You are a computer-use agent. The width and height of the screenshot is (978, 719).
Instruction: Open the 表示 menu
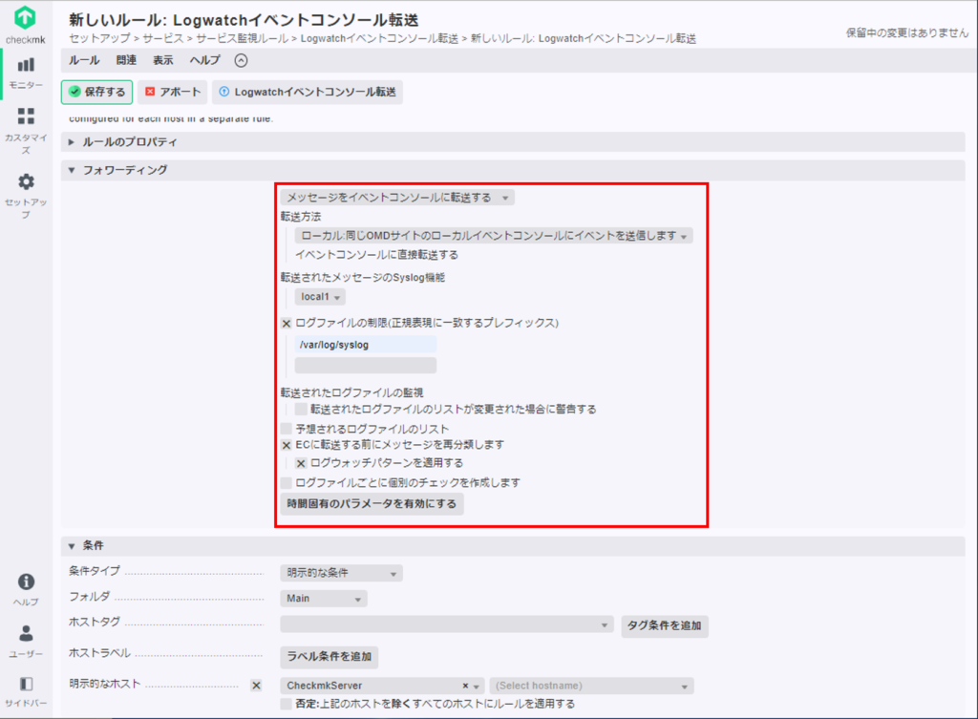(162, 60)
